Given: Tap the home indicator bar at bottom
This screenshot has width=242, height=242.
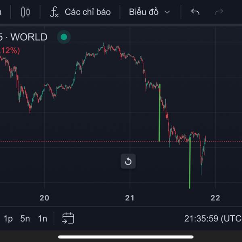Looking at the screenshot, I should pos(126,237).
